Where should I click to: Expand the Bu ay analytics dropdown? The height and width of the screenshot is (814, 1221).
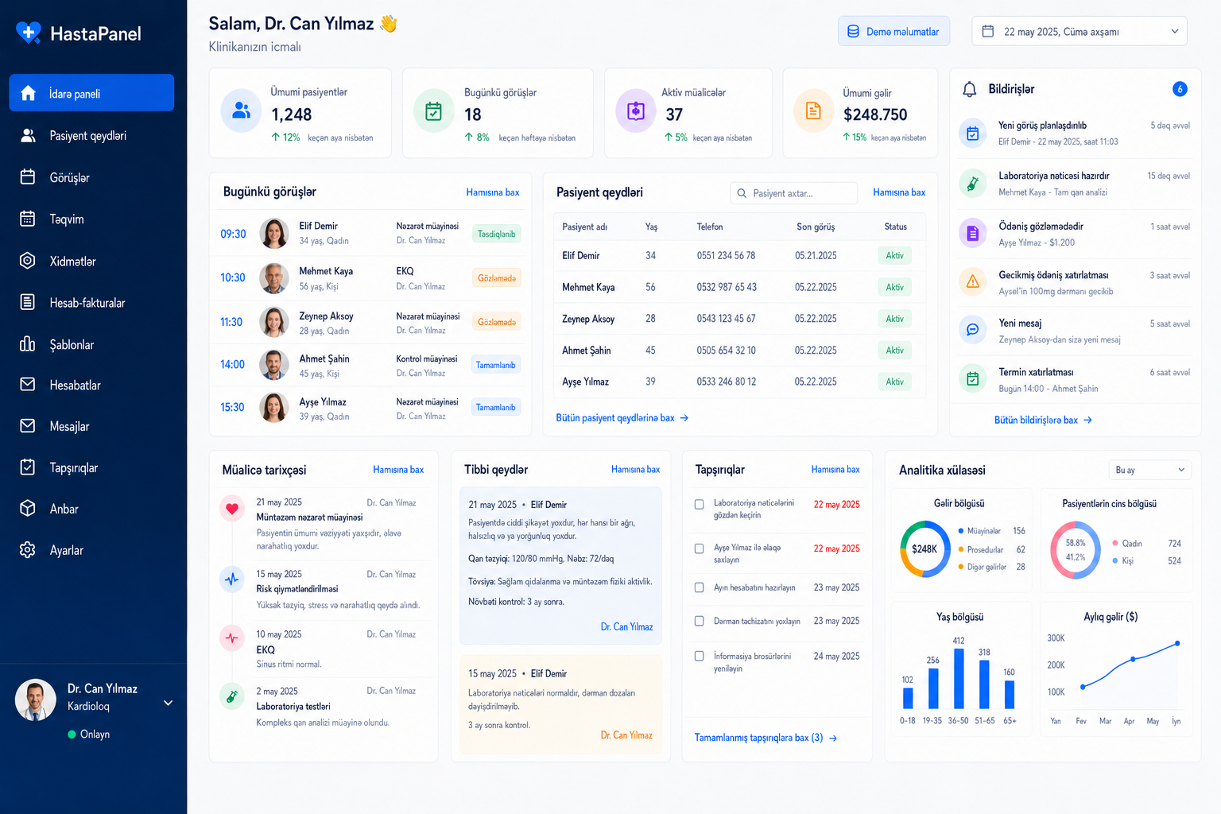1150,470
